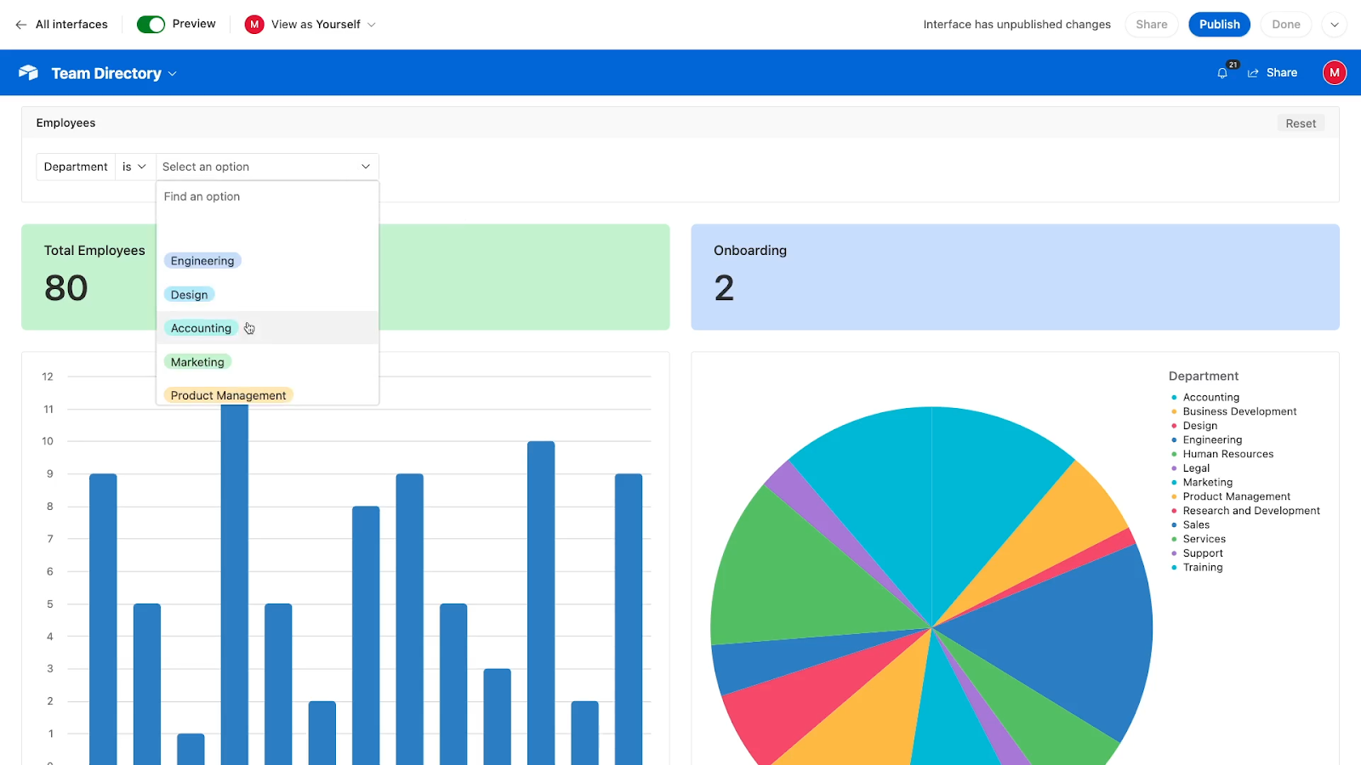The height and width of the screenshot is (765, 1361).
Task: Click the View as user avatar icon
Action: (253, 25)
